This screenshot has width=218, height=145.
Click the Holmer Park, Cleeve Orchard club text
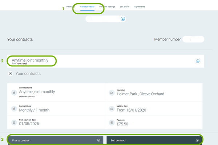pos(140,94)
